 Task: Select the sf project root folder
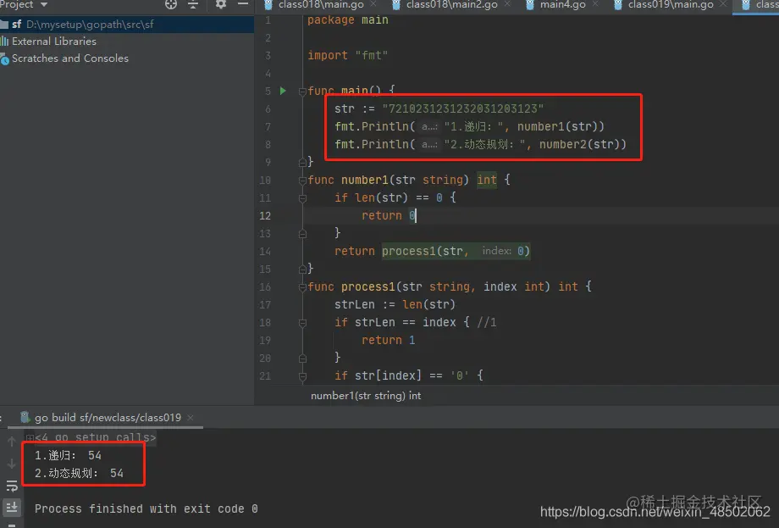tap(127, 24)
